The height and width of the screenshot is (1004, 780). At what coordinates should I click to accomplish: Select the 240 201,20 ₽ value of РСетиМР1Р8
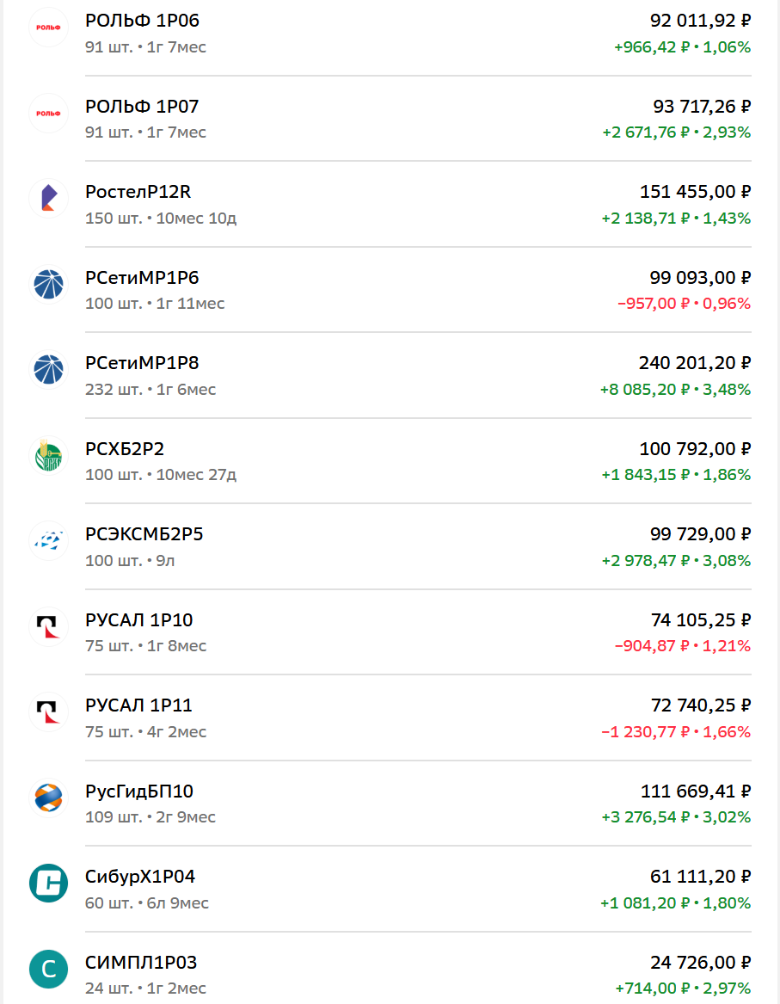click(694, 363)
